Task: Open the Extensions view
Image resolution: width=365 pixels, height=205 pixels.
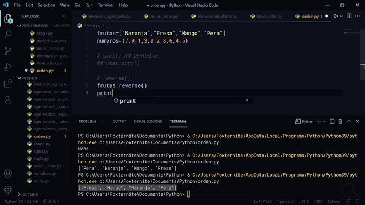Action: click(x=7, y=84)
